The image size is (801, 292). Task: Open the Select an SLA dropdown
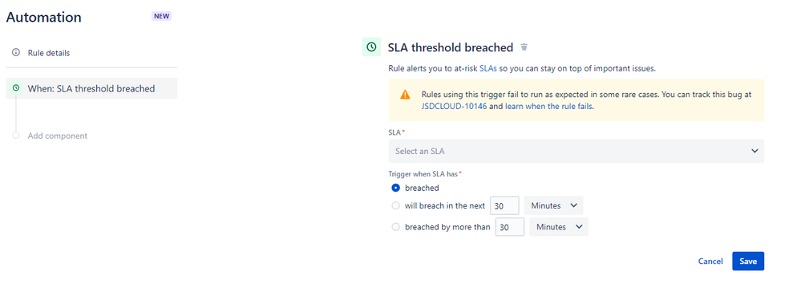576,151
